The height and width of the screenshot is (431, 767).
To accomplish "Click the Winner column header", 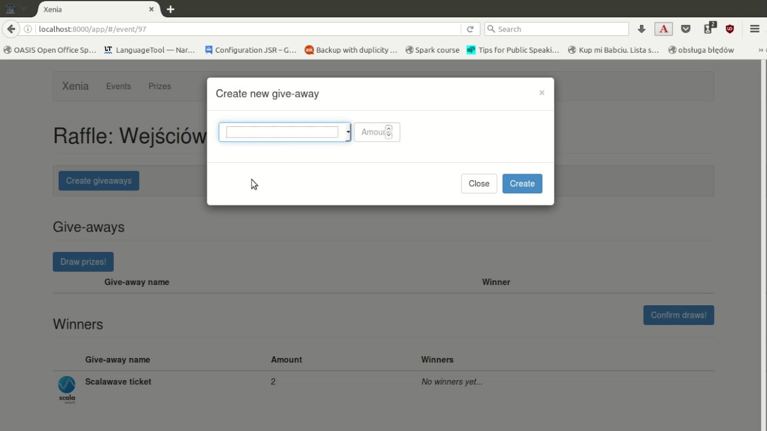I will tap(496, 282).
